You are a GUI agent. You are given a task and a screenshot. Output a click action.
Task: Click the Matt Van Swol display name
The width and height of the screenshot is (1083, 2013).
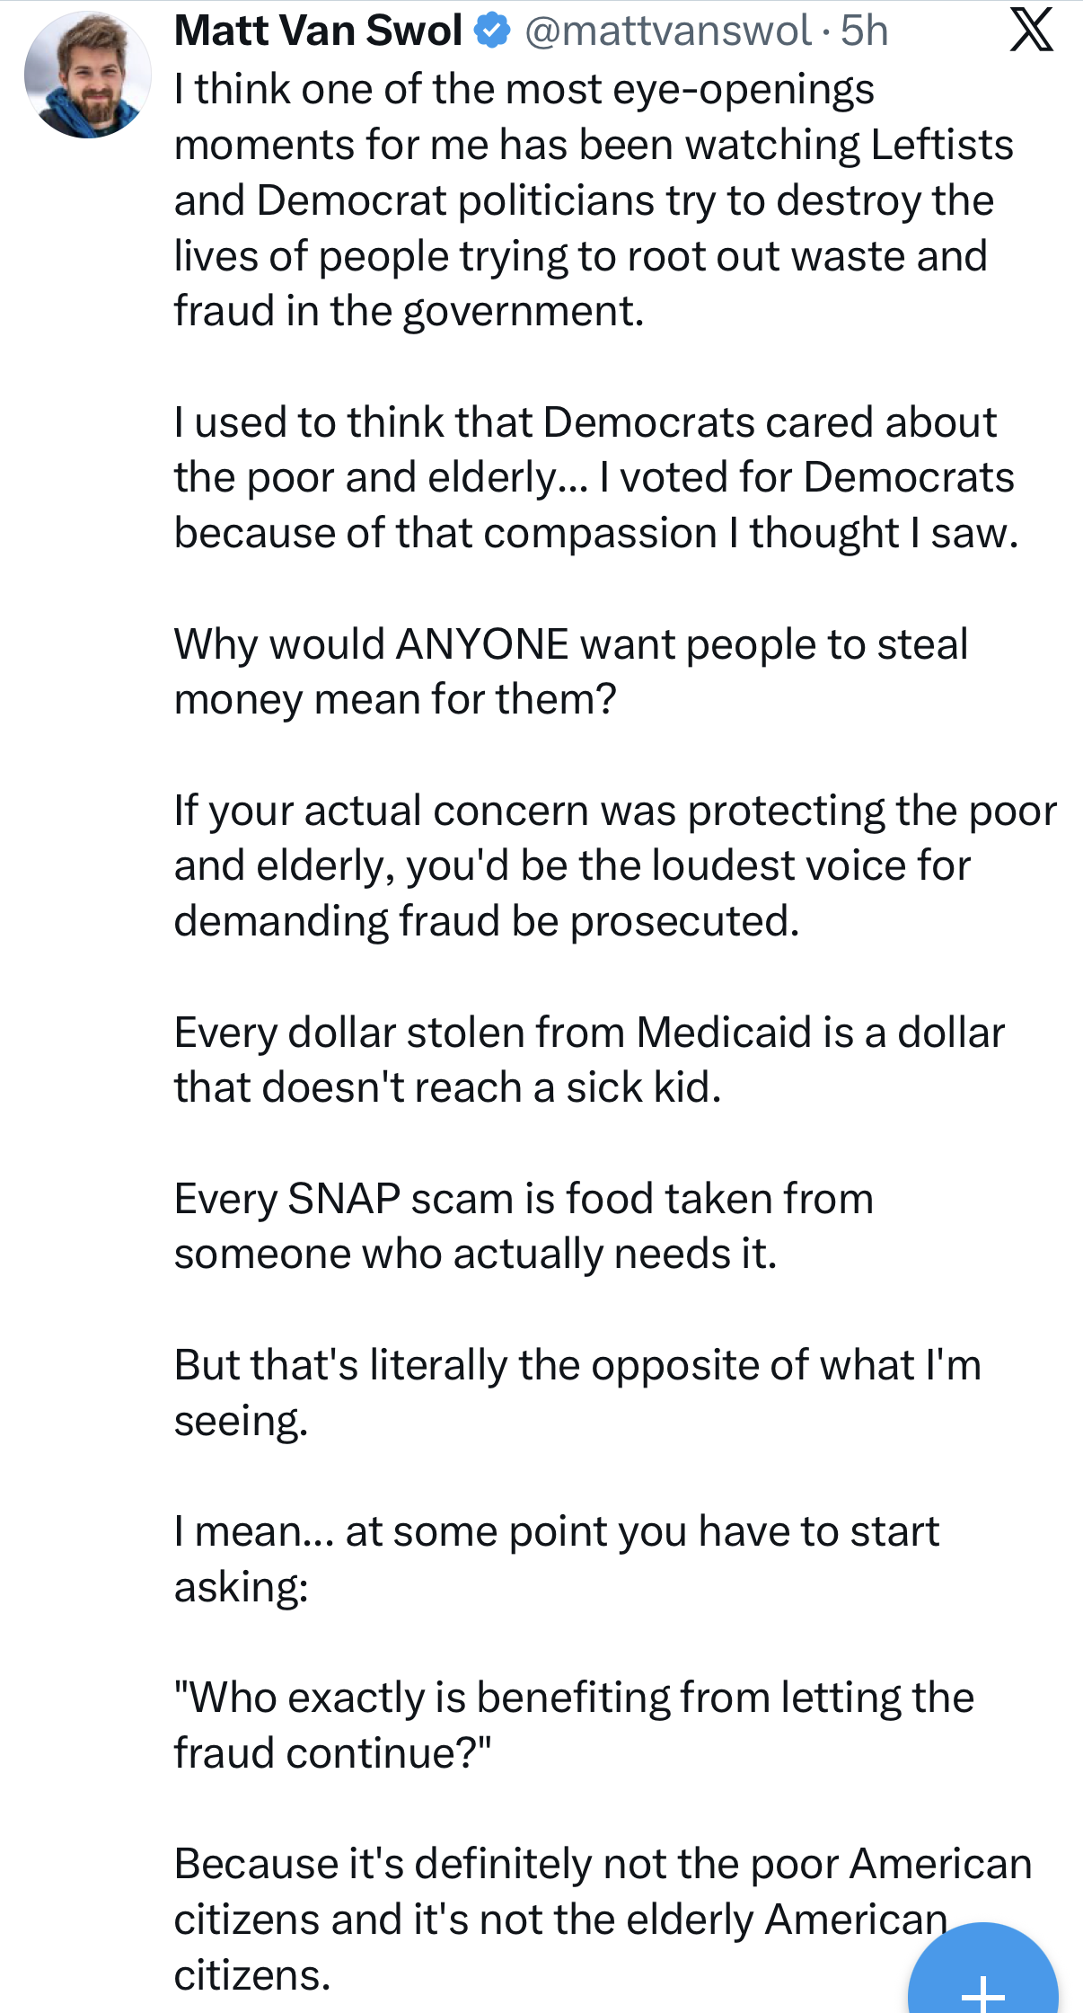(319, 31)
